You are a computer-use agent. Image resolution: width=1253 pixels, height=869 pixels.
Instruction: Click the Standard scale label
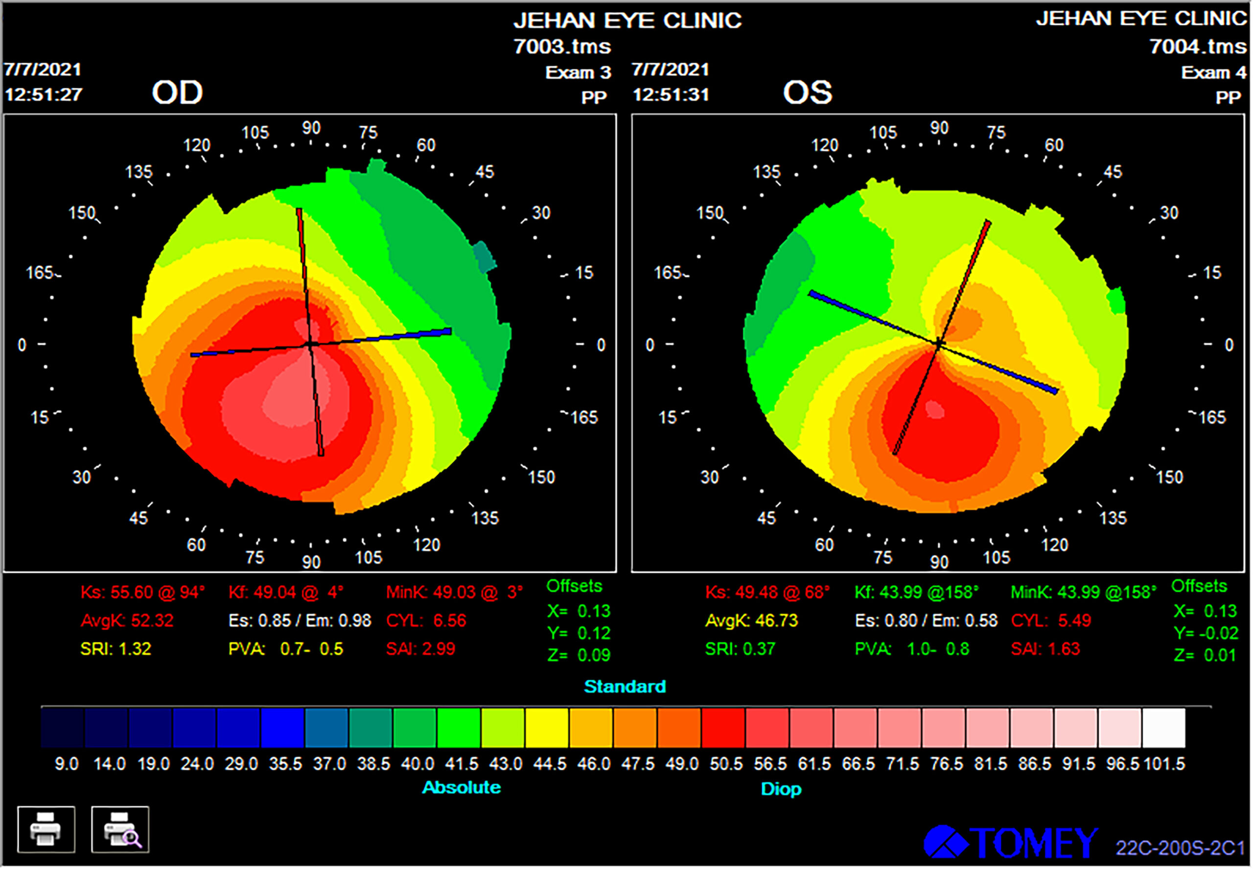tap(626, 687)
